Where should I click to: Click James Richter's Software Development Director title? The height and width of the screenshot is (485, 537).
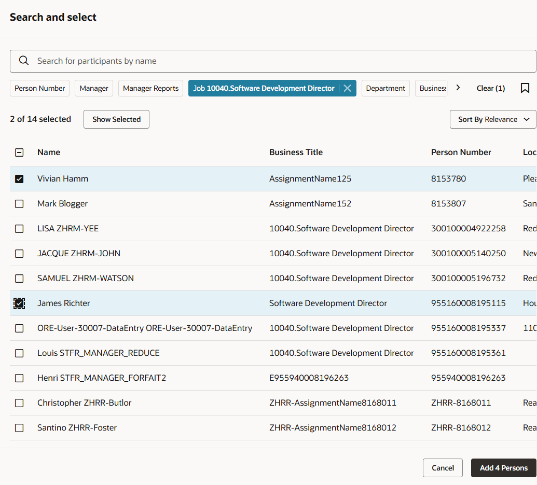328,303
